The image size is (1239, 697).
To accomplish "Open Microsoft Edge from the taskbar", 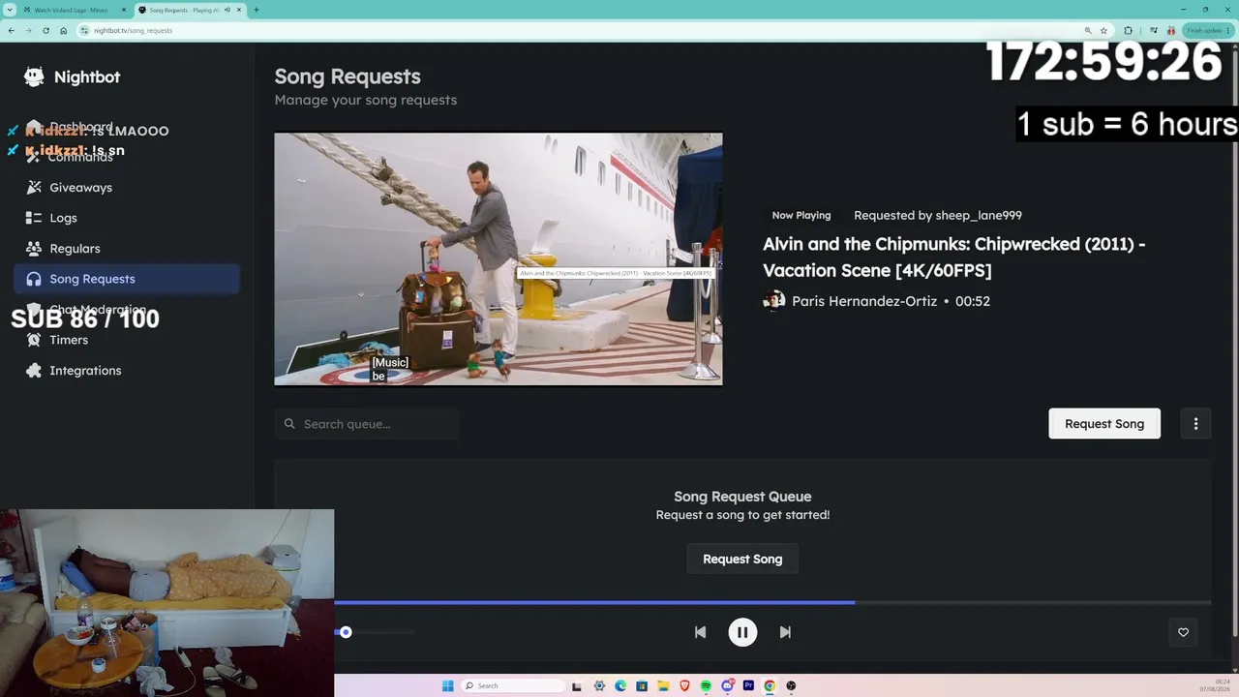I will coord(620,686).
